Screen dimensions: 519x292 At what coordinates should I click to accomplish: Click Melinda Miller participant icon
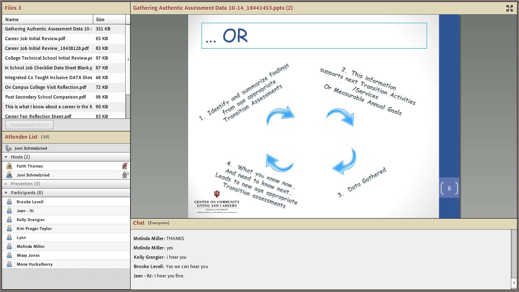9,246
